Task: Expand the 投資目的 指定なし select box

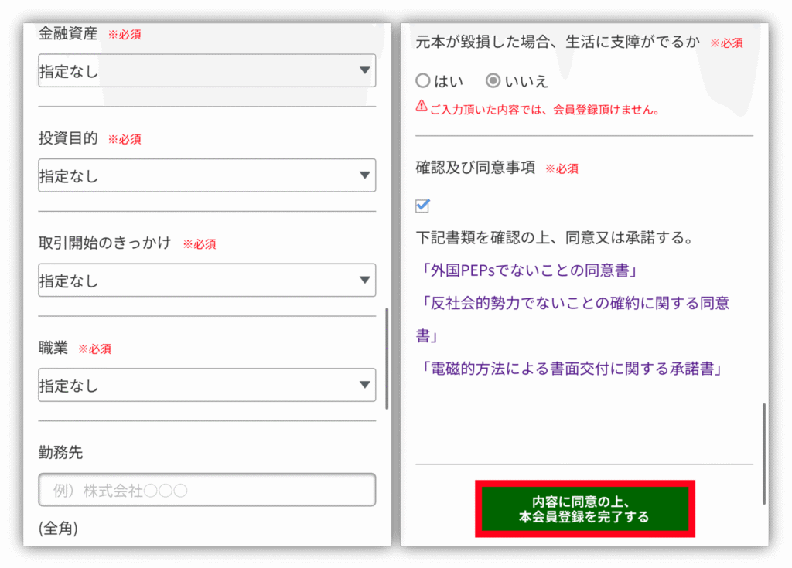Action: coord(201,175)
